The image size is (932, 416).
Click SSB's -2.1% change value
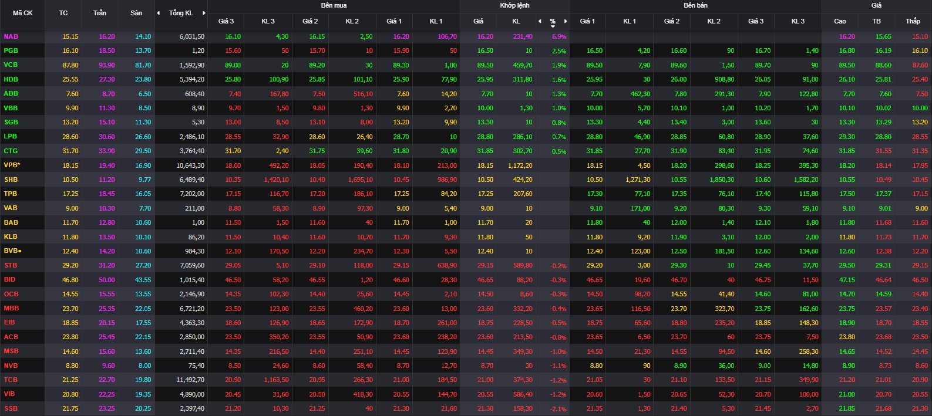pos(558,409)
